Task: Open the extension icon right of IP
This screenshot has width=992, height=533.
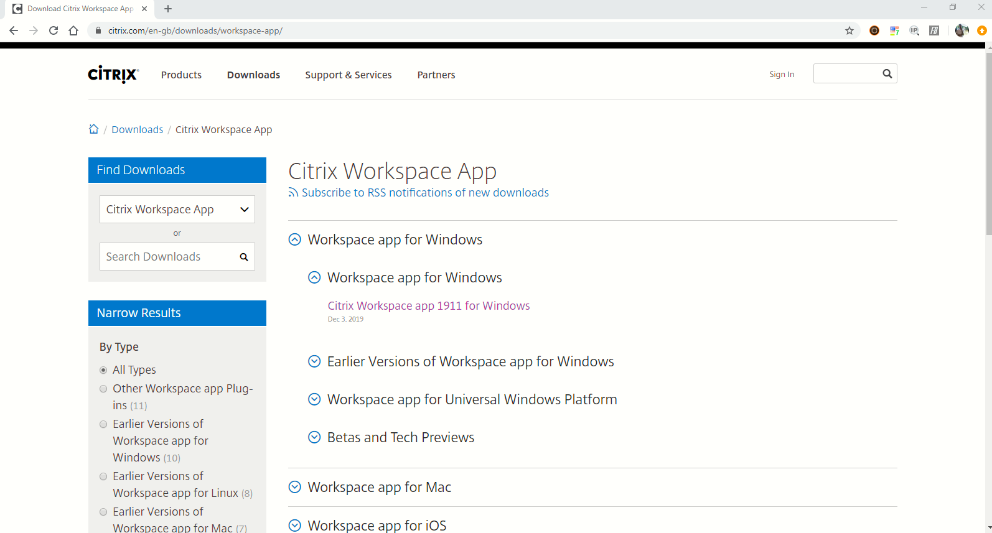Action: (934, 30)
